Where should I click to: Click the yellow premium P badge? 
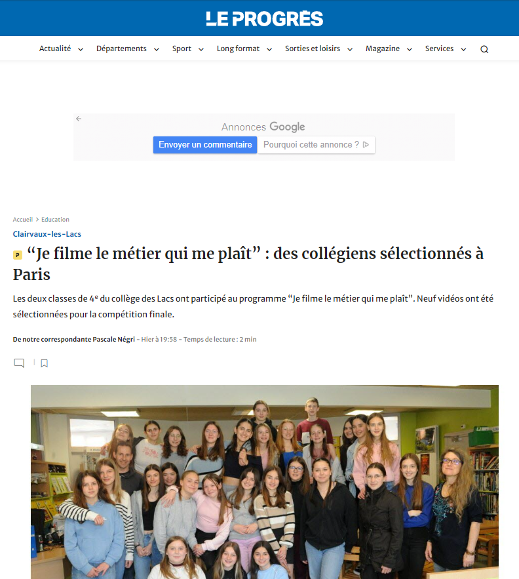[x=17, y=255]
